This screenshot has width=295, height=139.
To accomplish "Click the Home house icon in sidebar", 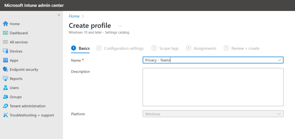I will pyautogui.click(x=5, y=24).
